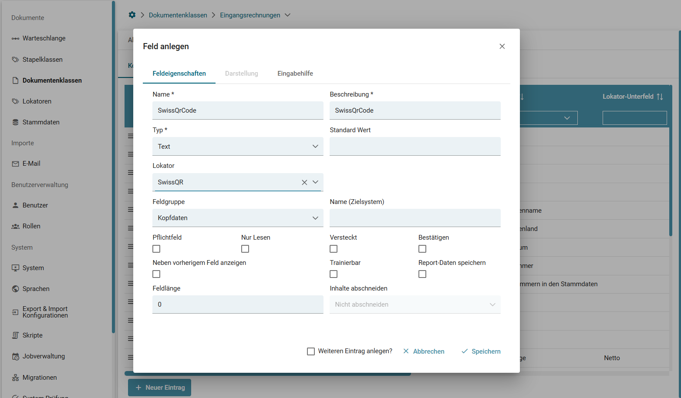The image size is (681, 398).
Task: Click the plus icon on Neuer Eintrag
Action: click(138, 388)
